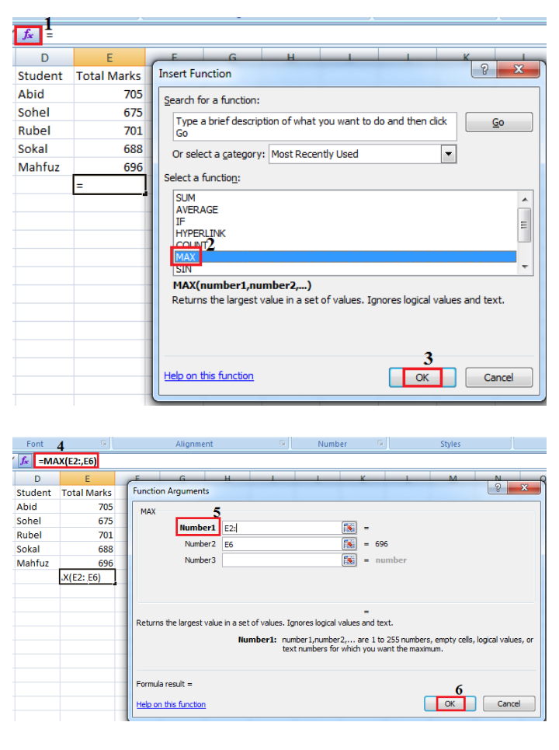Click the fx Insert Function icon beside the =MAX(E2:,E6) formula
Screen dimensions: 559x750
[25, 461]
